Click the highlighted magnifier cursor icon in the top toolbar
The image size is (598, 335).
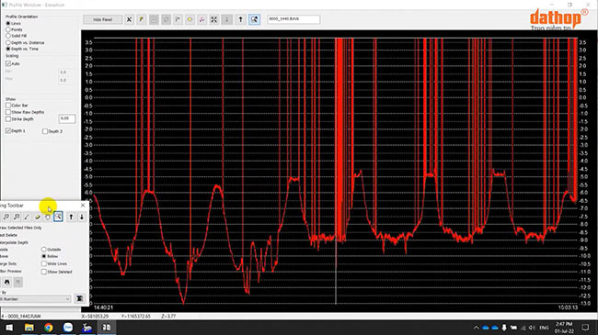tap(254, 19)
